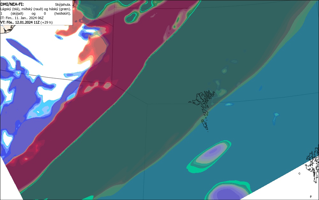319x200 pixels.
Task: Click the DMI/NEA-FI title text
Action: pyautogui.click(x=12, y=4)
